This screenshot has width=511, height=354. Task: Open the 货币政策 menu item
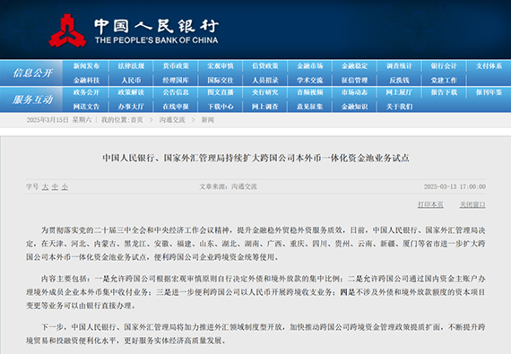(x=176, y=66)
